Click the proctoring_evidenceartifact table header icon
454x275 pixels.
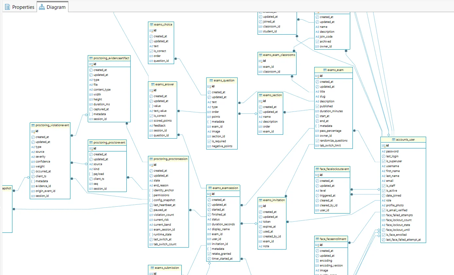click(x=91, y=58)
